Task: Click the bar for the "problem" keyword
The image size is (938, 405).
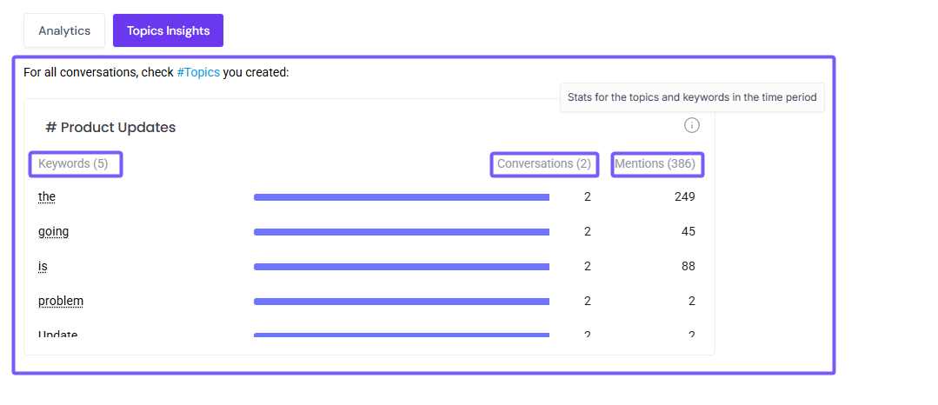Action: pos(401,302)
